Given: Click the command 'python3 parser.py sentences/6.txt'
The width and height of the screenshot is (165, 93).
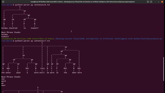Looking at the screenshot, I should (x=32, y=5).
